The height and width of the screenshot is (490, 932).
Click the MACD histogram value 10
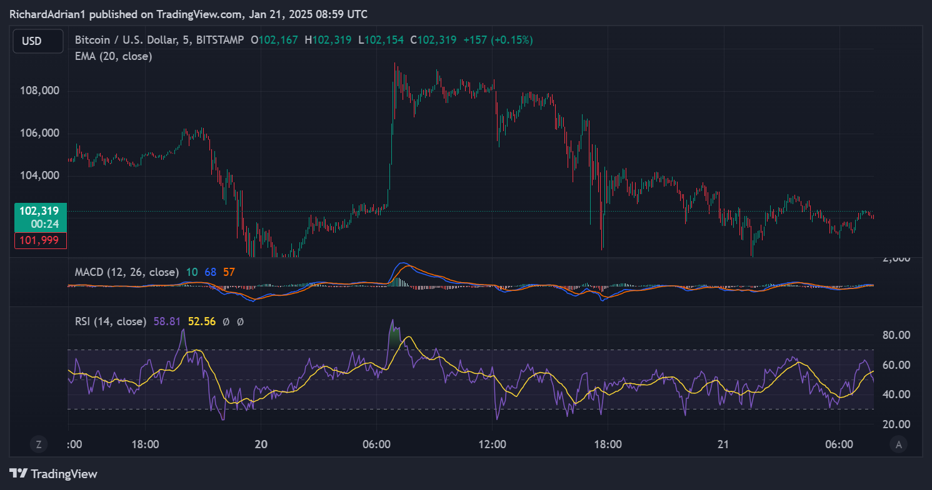coord(192,272)
